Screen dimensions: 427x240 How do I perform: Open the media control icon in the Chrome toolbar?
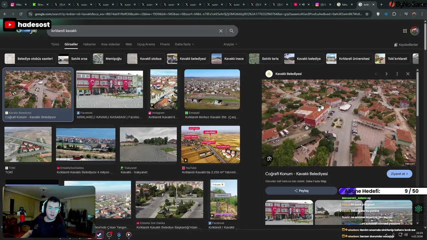pyautogui.click(x=406, y=14)
